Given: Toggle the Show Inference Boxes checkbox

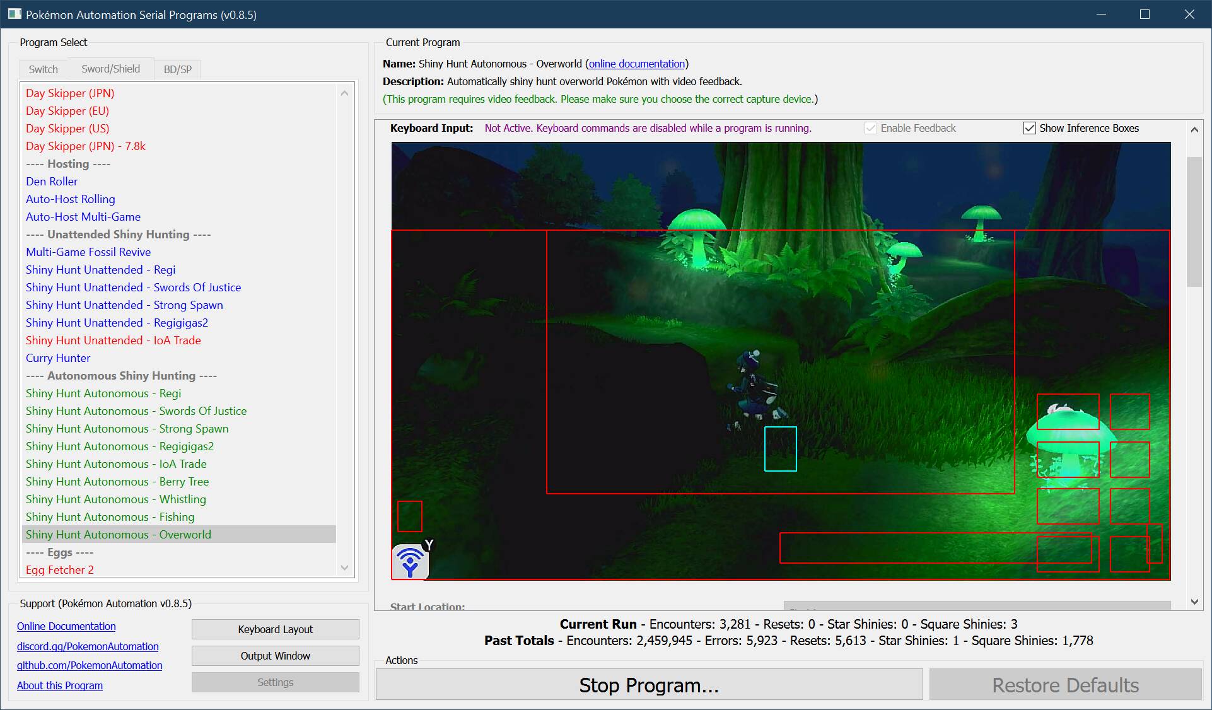Looking at the screenshot, I should pyautogui.click(x=1029, y=128).
